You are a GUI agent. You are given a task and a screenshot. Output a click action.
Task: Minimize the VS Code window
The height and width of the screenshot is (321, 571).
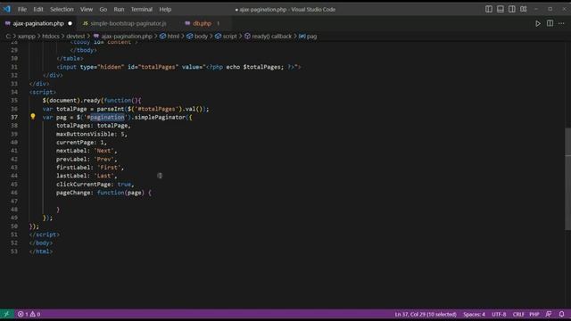(x=536, y=9)
